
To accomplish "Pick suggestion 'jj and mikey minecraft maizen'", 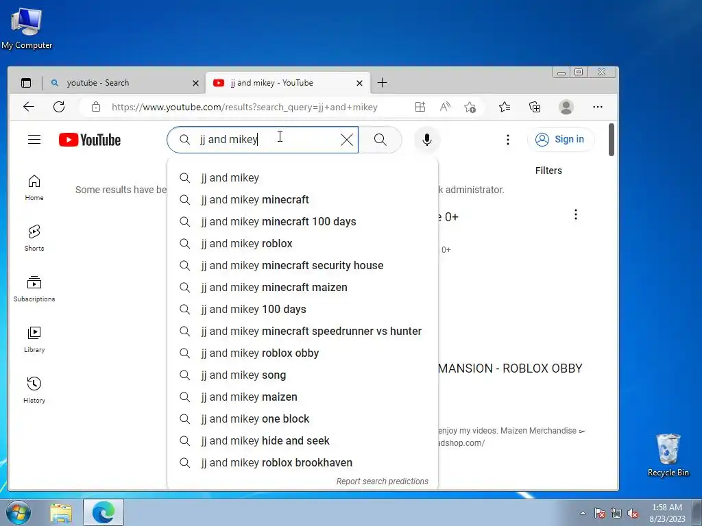I will point(302,287).
